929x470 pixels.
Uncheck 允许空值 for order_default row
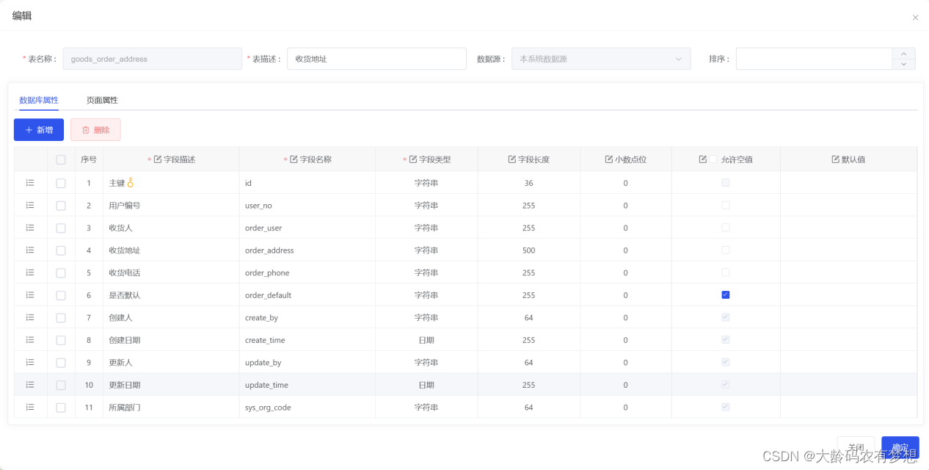(726, 294)
